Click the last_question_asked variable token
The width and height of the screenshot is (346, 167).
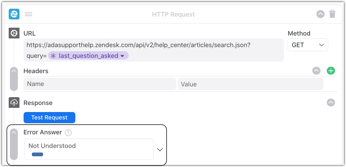tap(88, 56)
